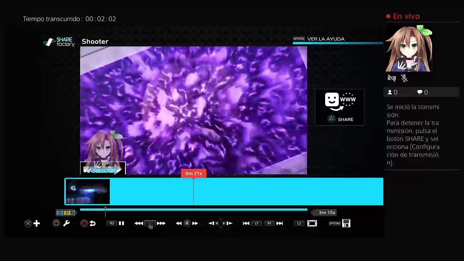This screenshot has width=464, height=261.
Task: Click the OPTIONS label next to save icon
Action: point(335,223)
